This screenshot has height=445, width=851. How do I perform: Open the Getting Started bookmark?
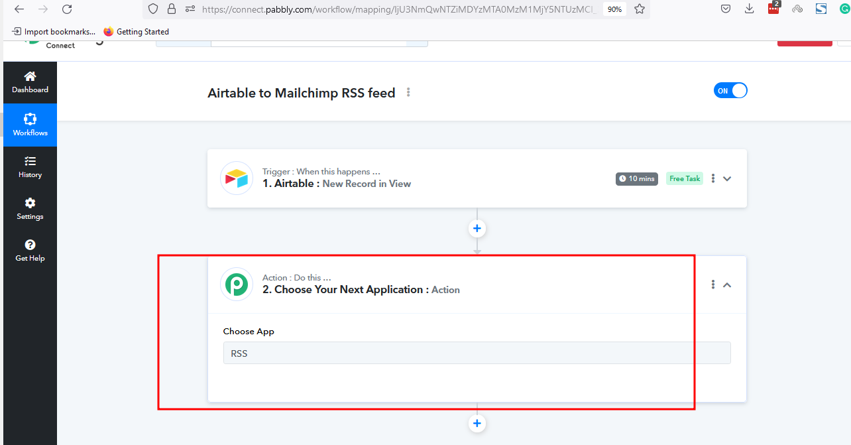pos(137,31)
